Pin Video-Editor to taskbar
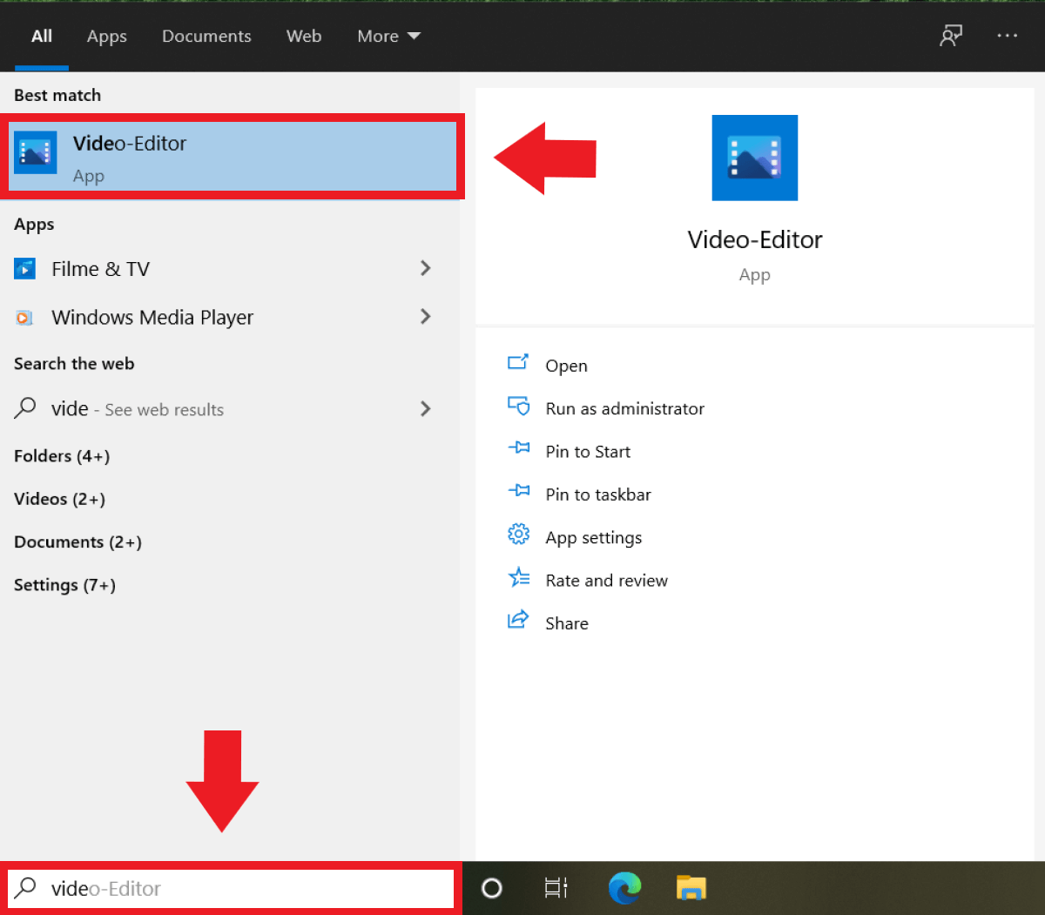The width and height of the screenshot is (1045, 915). pos(597,495)
